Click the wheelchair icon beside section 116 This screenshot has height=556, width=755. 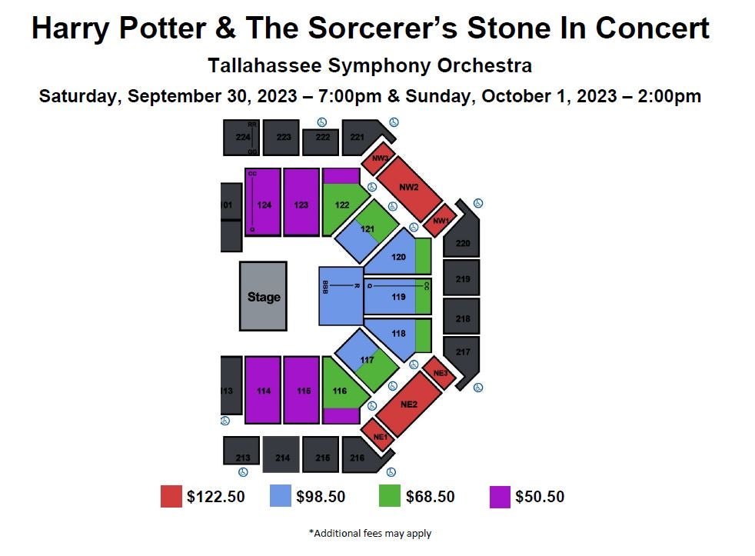point(371,406)
